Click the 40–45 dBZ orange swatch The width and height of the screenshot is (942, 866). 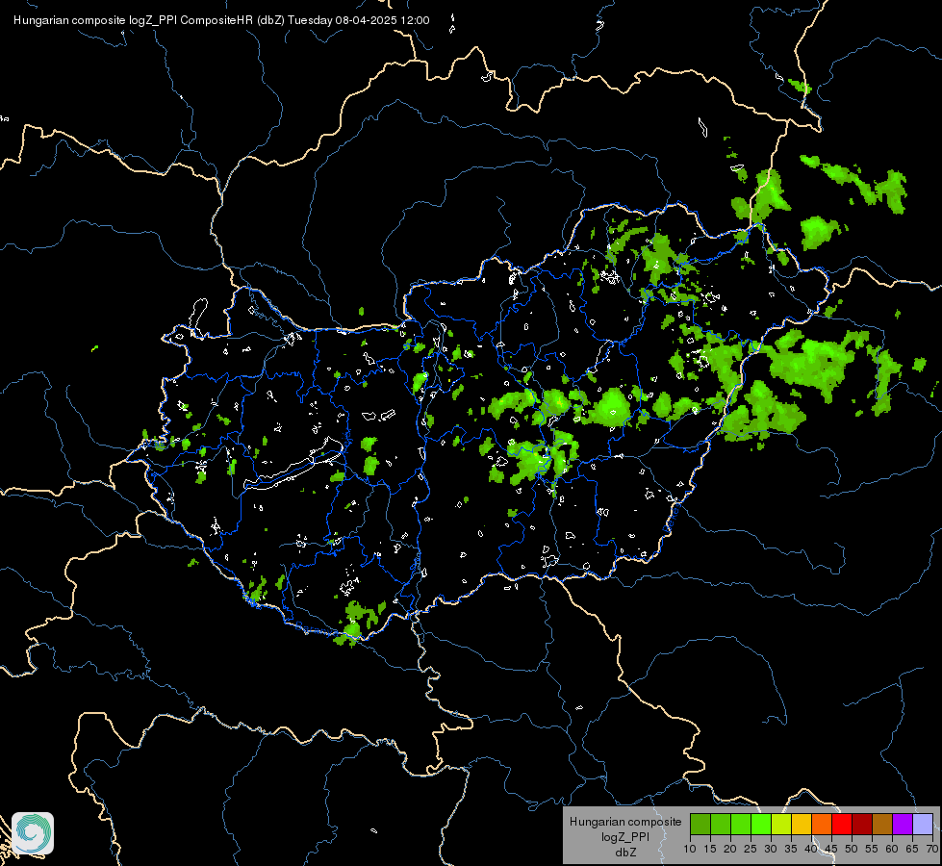822,824
